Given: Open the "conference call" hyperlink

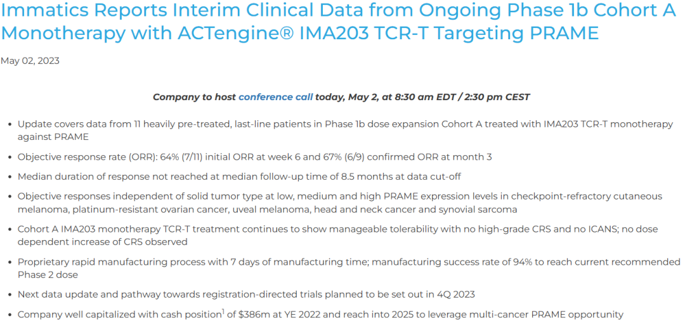Looking at the screenshot, I should coord(275,97).
